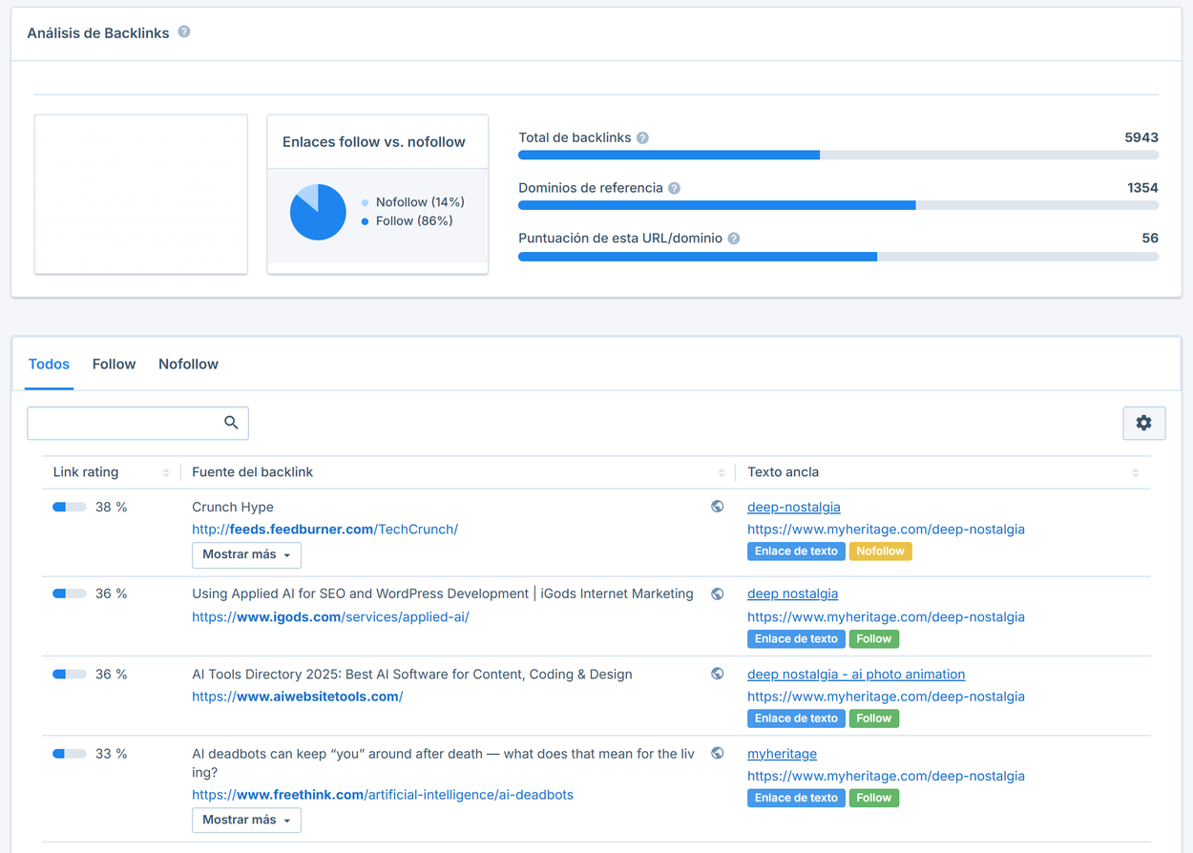The height and width of the screenshot is (853, 1193).
Task: Click Enlace de texto badge in aiwebsitetools row
Action: click(796, 718)
